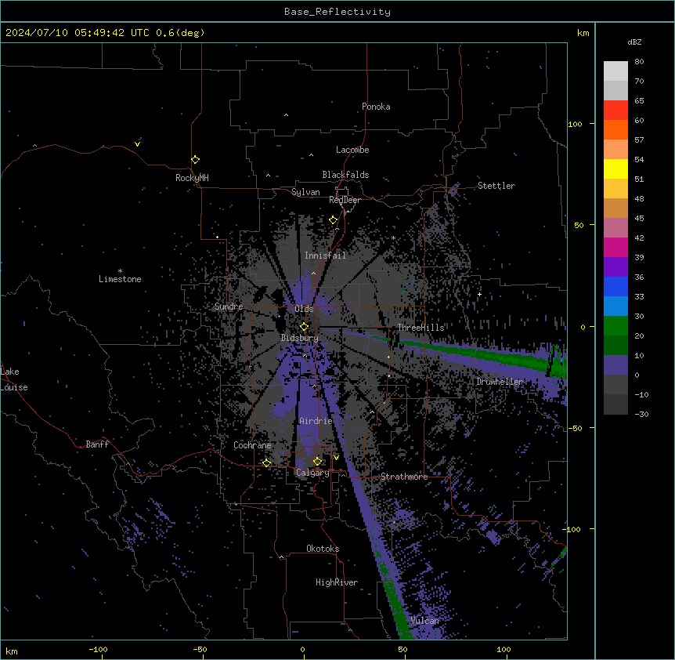This screenshot has width=675, height=660.
Task: Select the Innisfail map label
Action: pos(325,256)
